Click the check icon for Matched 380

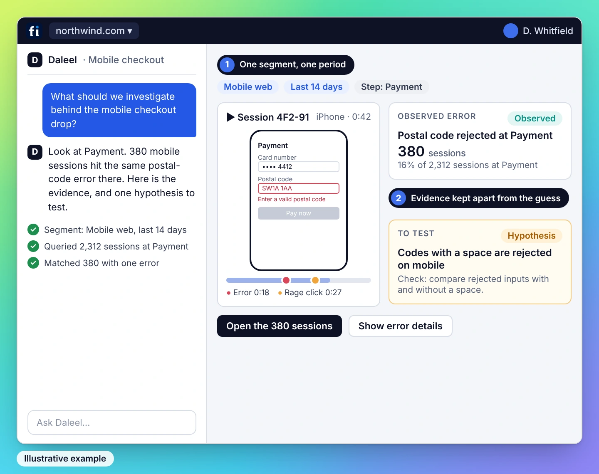click(x=33, y=263)
